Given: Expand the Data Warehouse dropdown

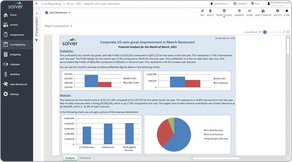Looking at the screenshot, I should point(58,13).
